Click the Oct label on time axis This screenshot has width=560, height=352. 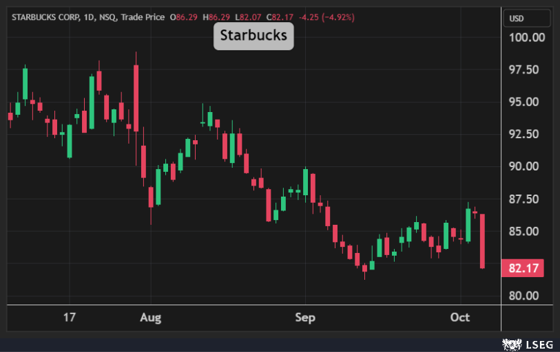[x=459, y=317]
